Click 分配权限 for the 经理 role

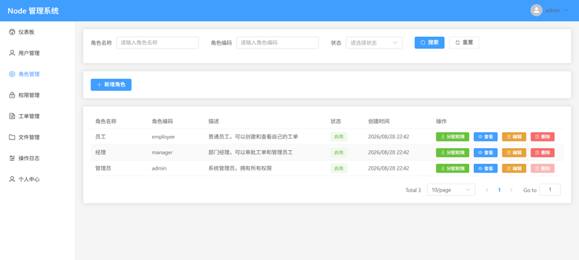click(x=452, y=152)
